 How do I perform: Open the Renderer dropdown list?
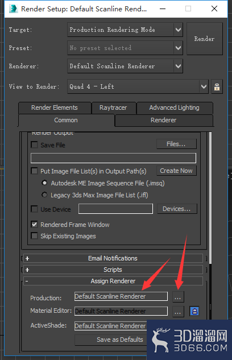click(x=125, y=66)
